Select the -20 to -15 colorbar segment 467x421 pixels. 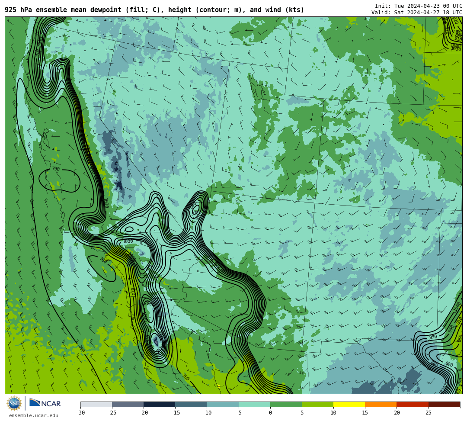click(159, 404)
